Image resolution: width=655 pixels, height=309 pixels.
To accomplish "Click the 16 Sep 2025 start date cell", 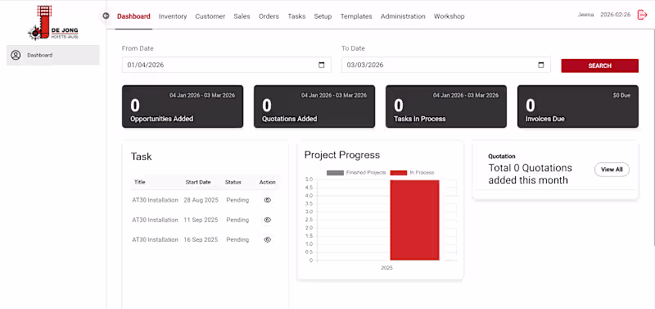I will 201,239.
